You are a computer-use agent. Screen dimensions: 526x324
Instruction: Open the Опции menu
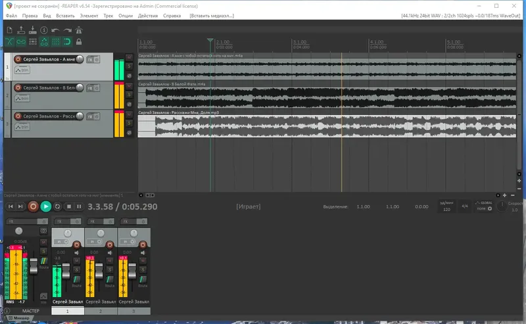pos(126,16)
